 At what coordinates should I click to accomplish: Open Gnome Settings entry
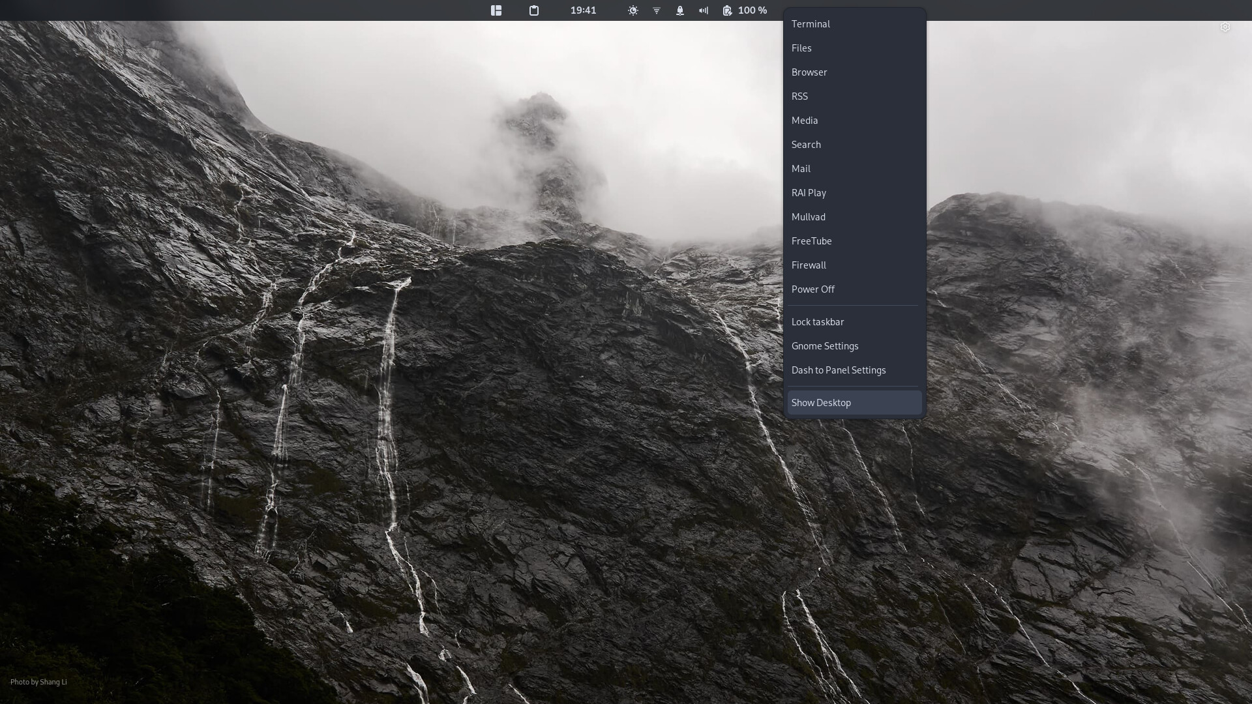pyautogui.click(x=825, y=346)
